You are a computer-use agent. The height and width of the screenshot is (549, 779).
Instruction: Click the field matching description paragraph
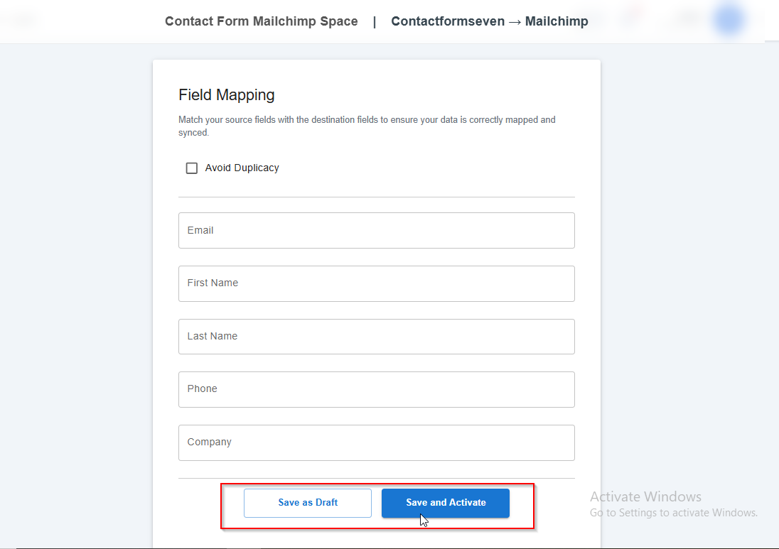point(366,126)
